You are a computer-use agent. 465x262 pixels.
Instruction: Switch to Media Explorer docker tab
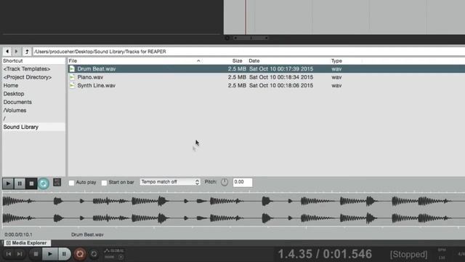tap(27, 242)
